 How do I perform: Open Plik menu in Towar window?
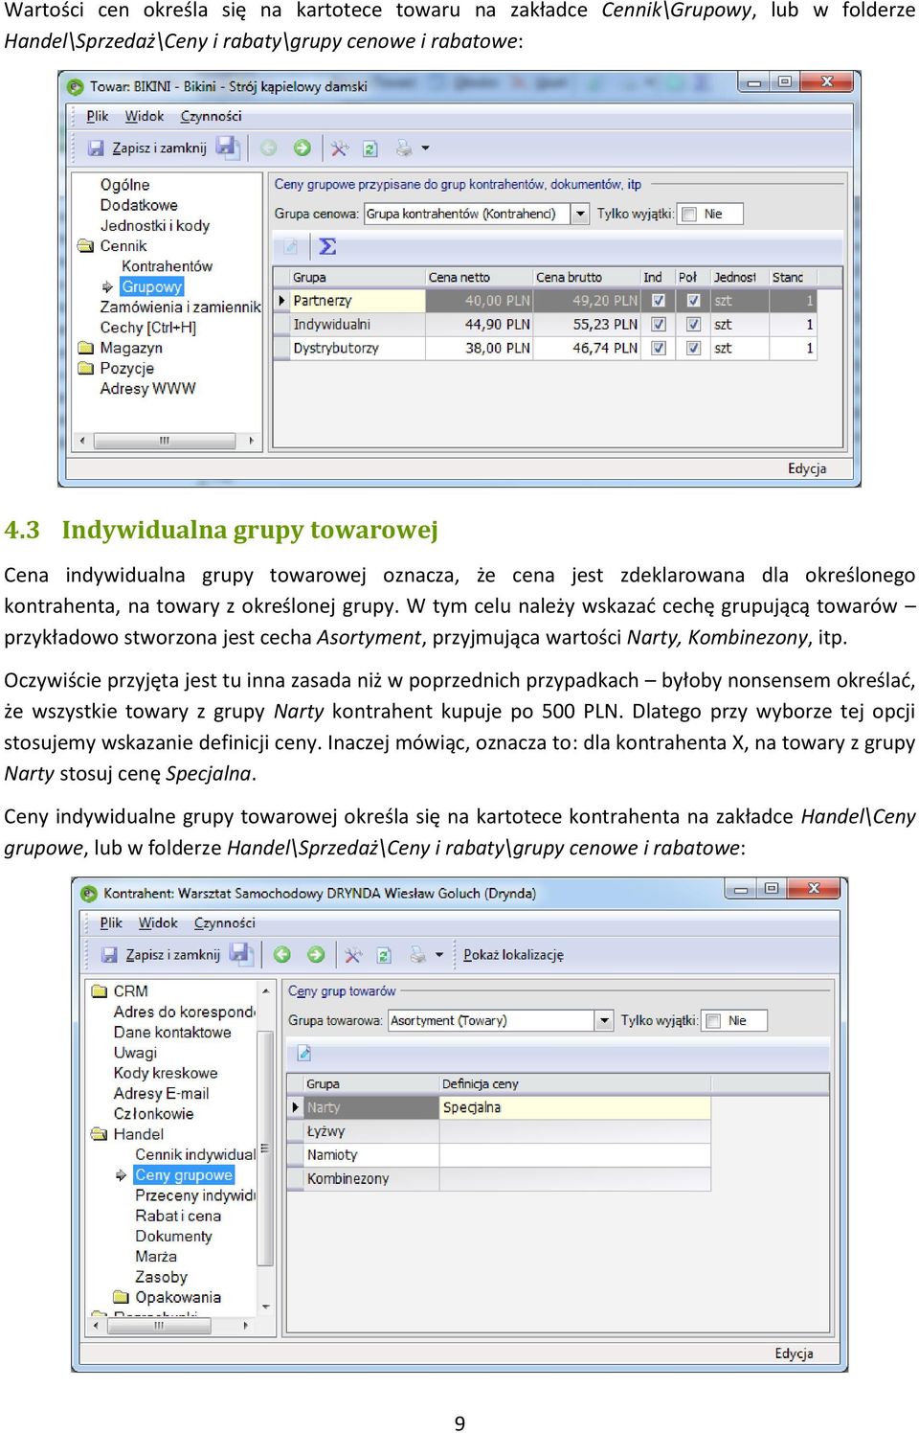97,116
